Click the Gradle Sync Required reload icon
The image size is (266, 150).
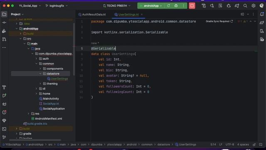click(232, 21)
